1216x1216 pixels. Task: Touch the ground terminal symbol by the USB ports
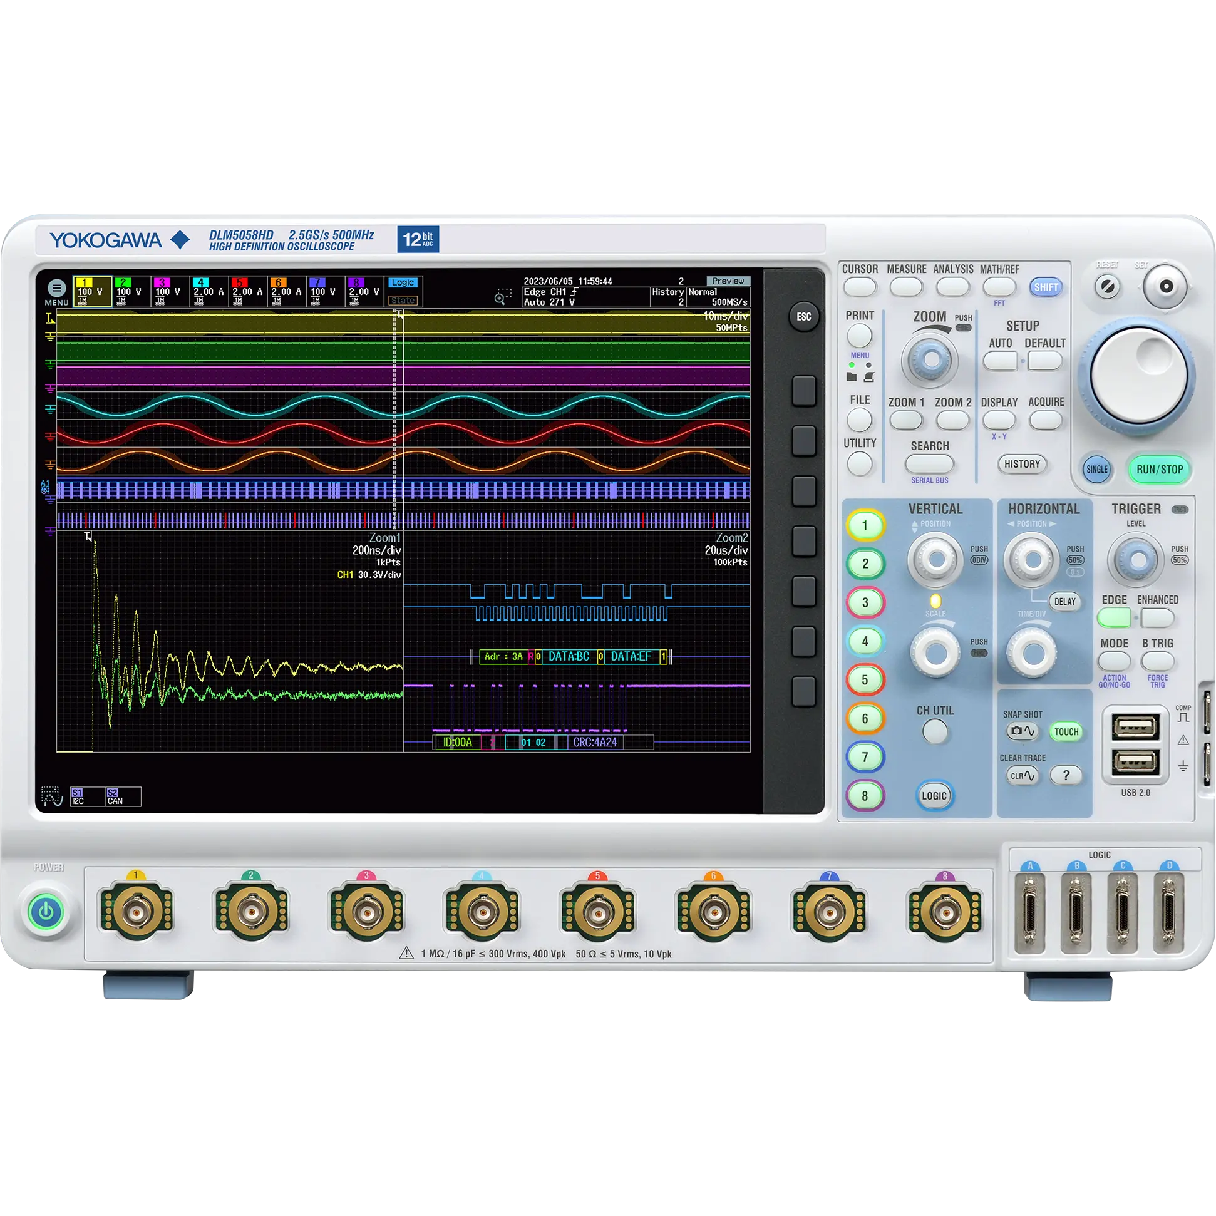[1183, 766]
